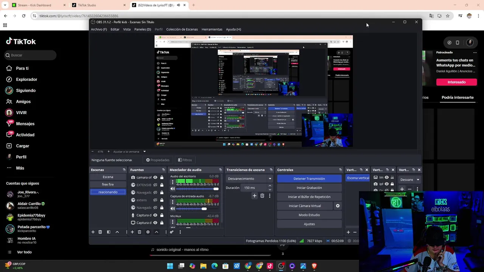Image resolution: width=484 pixels, height=272 pixels.
Task: Unlock the camara source lock
Action: click(162, 178)
